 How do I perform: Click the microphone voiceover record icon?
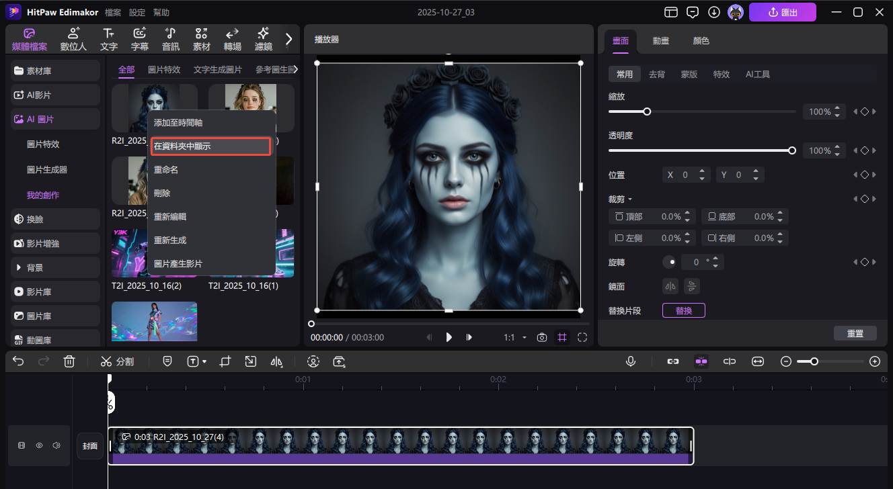[631, 361]
